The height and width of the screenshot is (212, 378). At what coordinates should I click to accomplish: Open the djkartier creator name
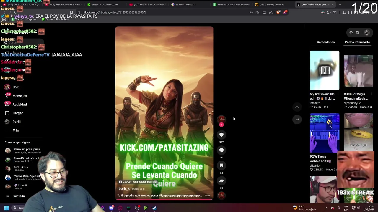(315, 166)
